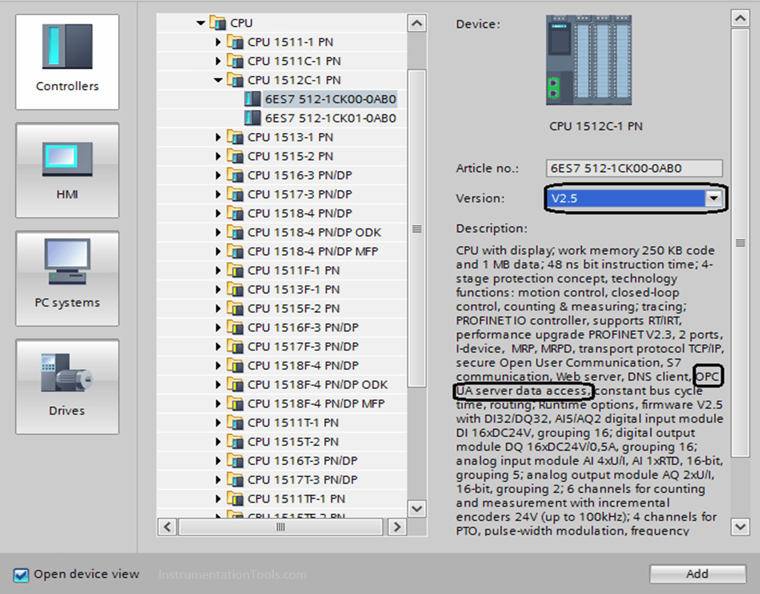Click the CPU 1511F-1 PN folder icon
The height and width of the screenshot is (594, 760).
click(x=235, y=271)
